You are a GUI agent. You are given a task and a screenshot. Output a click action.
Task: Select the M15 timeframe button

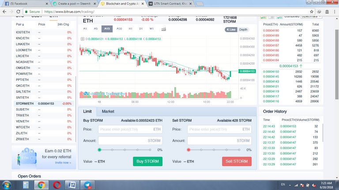click(107, 29)
